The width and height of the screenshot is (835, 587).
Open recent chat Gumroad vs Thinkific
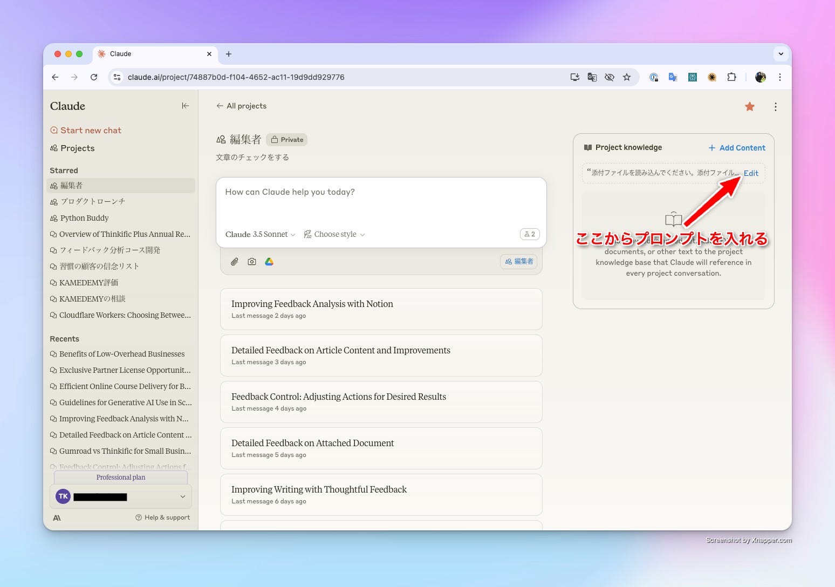click(121, 451)
